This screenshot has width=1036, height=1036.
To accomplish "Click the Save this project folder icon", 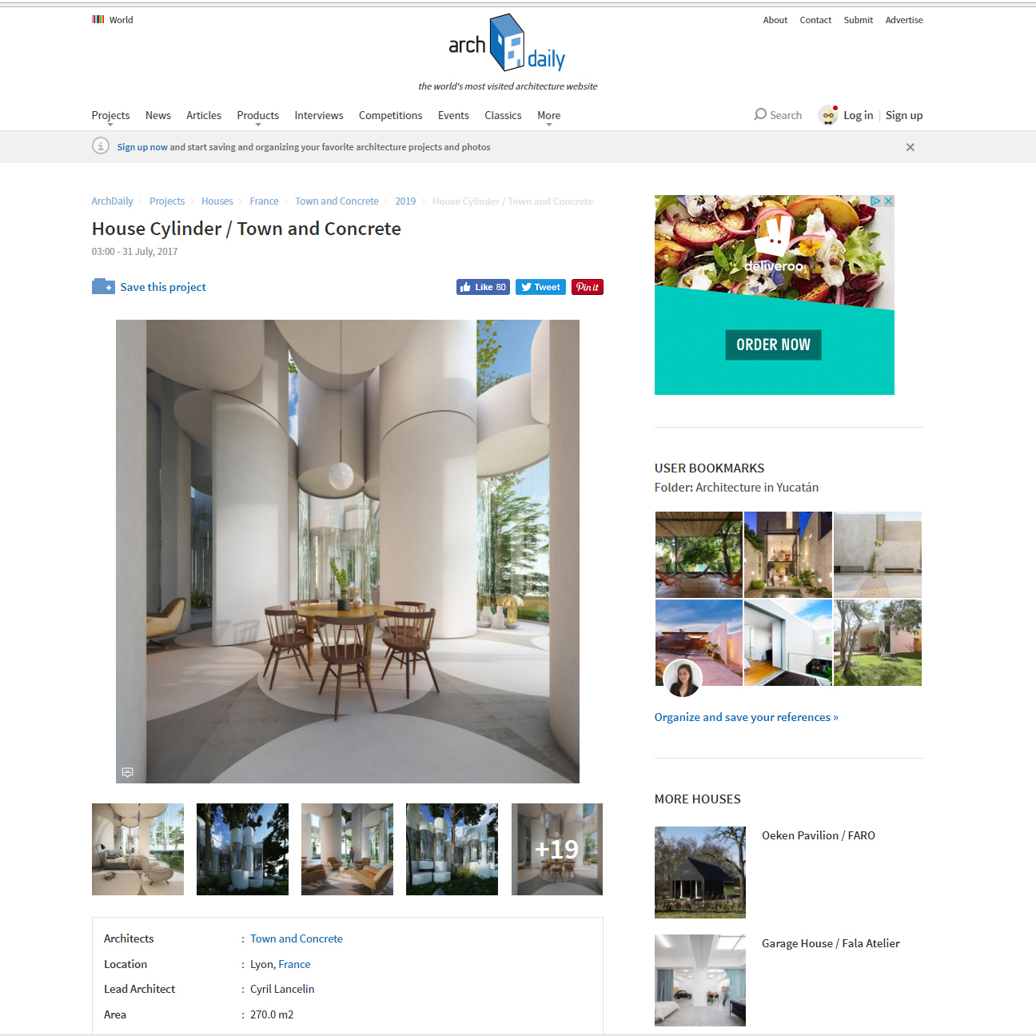I will (103, 286).
